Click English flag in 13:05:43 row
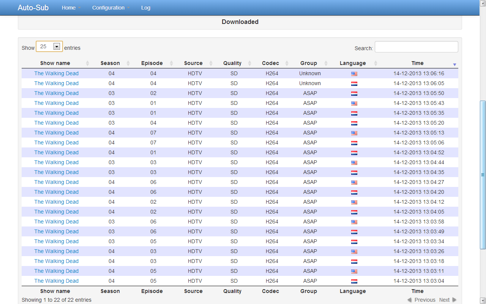The image size is (486, 304). tap(354, 103)
